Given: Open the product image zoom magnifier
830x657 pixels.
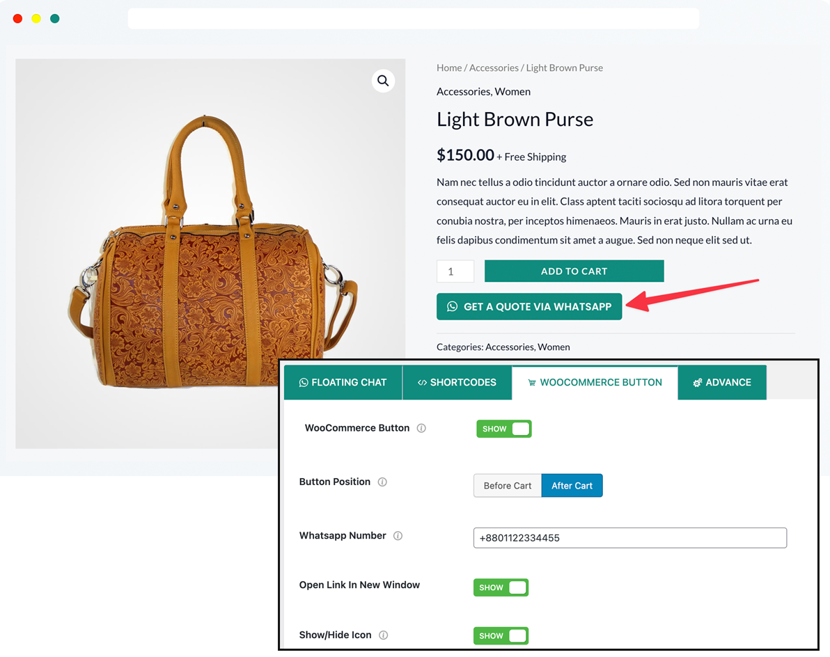Looking at the screenshot, I should pyautogui.click(x=383, y=81).
